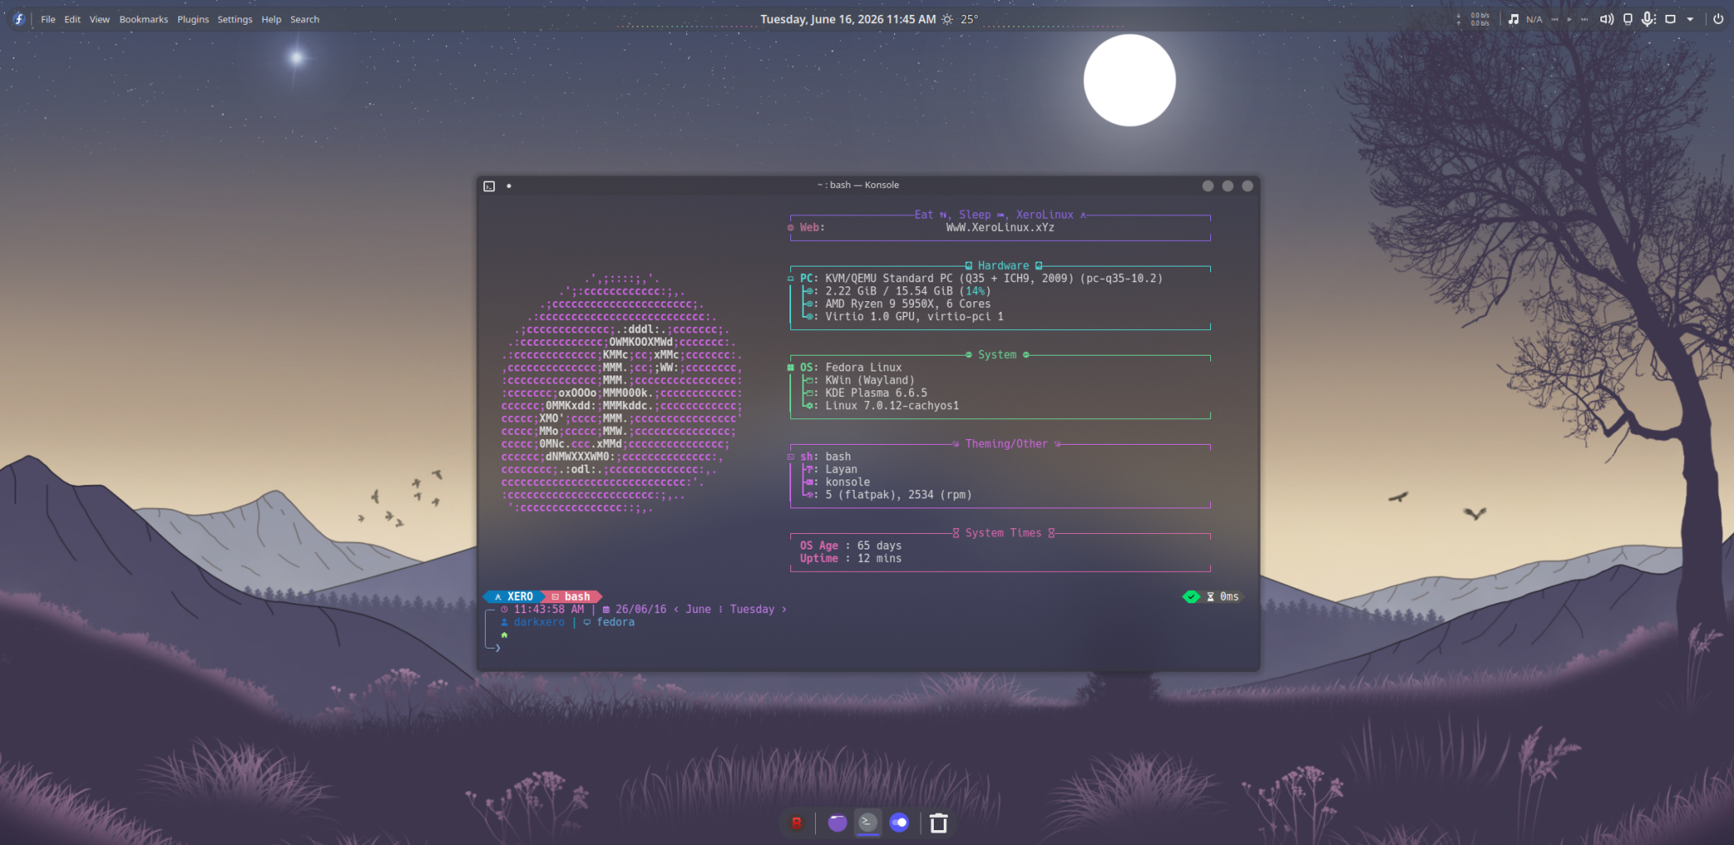Click the memory usage 2.22 GiB line

(x=898, y=291)
